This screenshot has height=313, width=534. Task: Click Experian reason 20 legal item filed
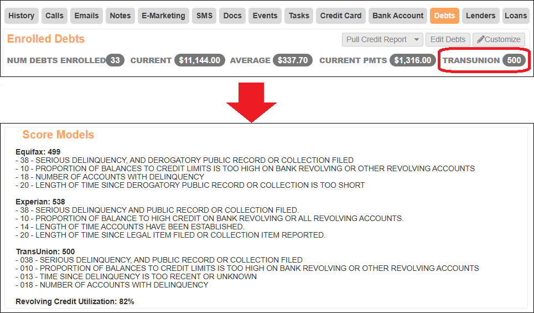(170, 235)
